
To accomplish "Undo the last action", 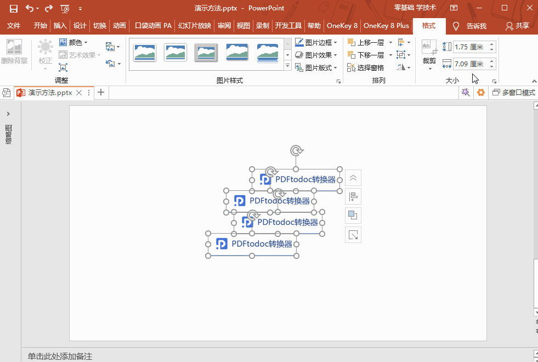I will tap(30, 8).
